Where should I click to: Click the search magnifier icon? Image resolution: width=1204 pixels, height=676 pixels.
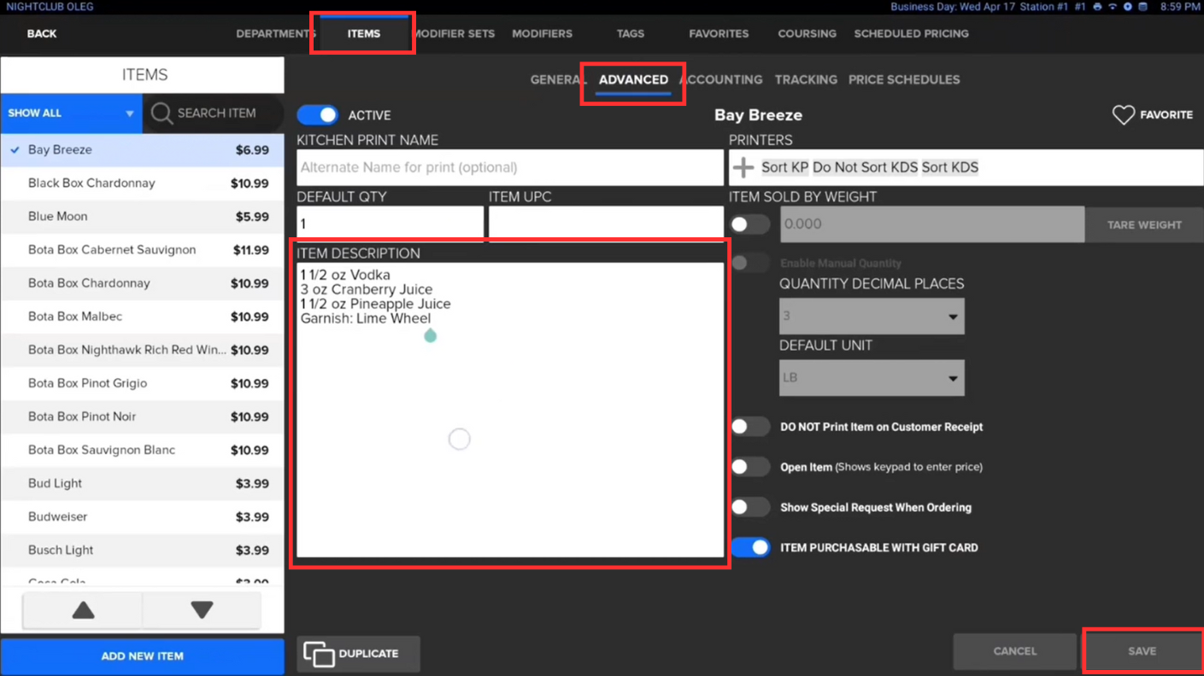point(162,114)
